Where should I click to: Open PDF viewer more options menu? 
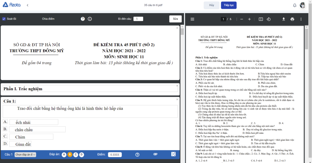tap(301, 19)
